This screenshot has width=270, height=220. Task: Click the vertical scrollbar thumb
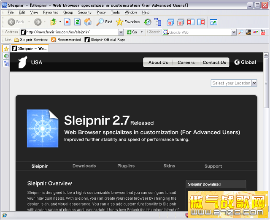(x=266, y=83)
